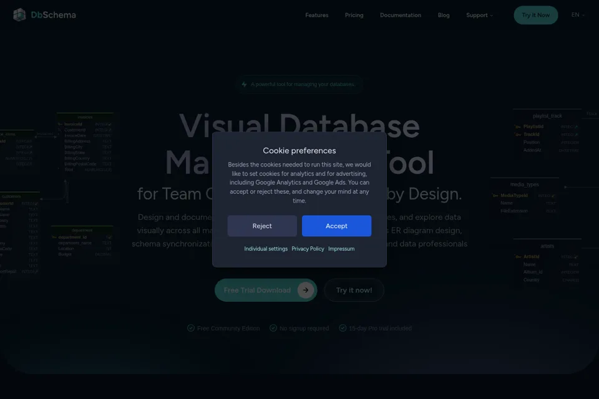
Task: Click checkmark icon beside Free Community Edition
Action: pyautogui.click(x=191, y=328)
